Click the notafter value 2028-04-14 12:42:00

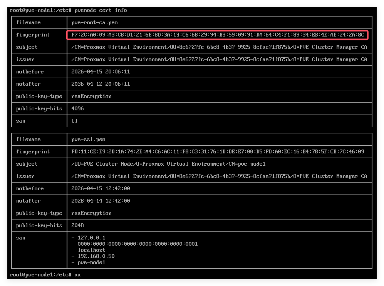coord(101,201)
